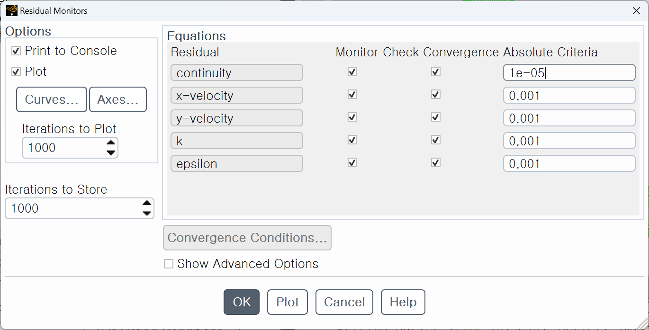Viewport: 649px width, 330px height.
Task: Toggle Check Convergence for x-velocity
Action: [x=436, y=94]
